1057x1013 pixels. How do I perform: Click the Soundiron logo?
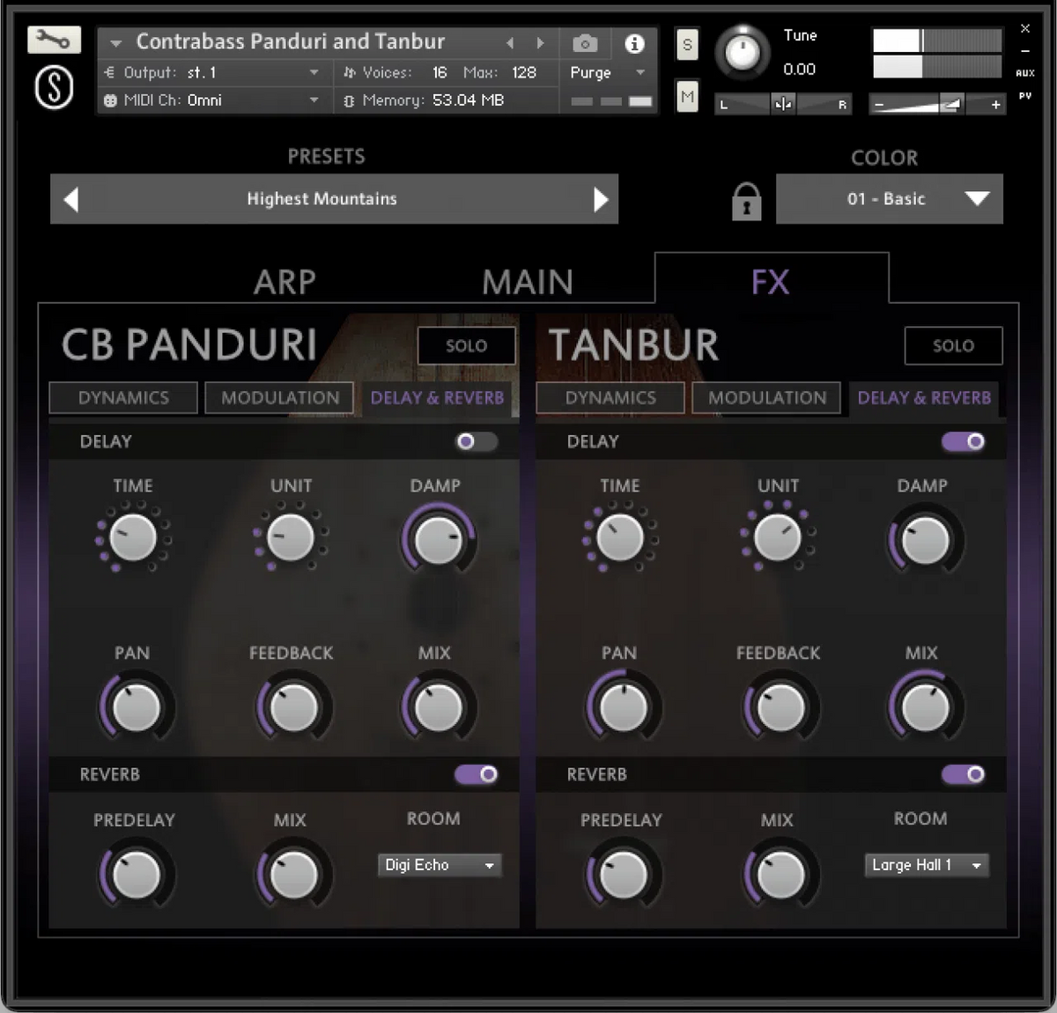[53, 86]
